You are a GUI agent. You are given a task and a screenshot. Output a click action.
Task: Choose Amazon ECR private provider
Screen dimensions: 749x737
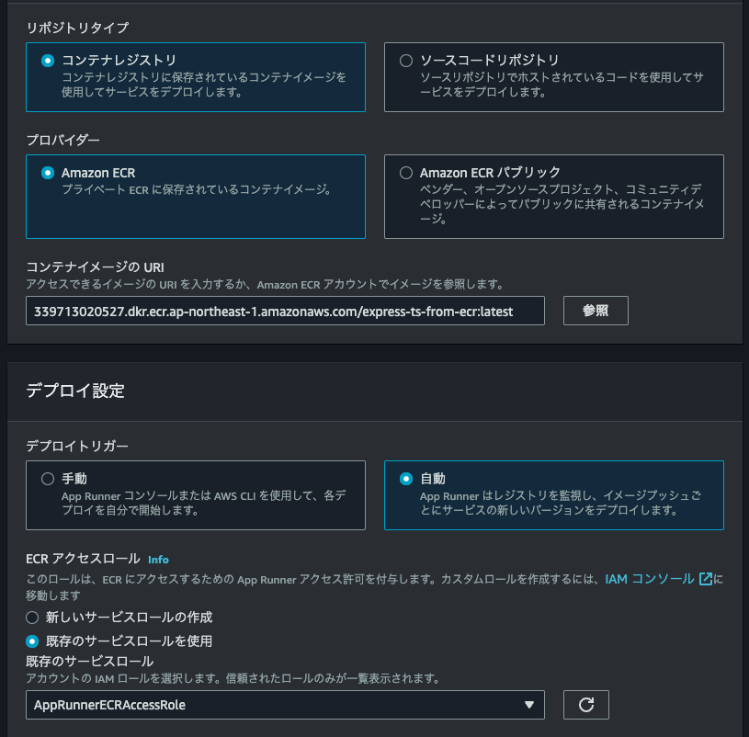47,173
